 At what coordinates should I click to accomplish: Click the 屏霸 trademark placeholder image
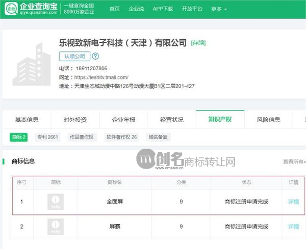56,226
